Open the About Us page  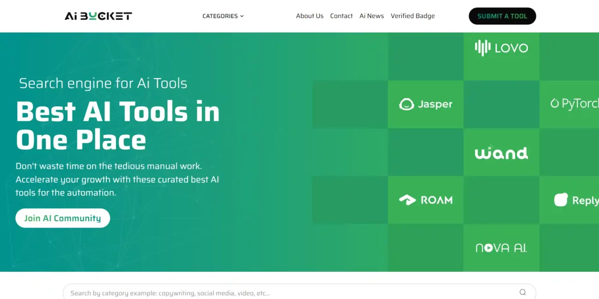(310, 16)
